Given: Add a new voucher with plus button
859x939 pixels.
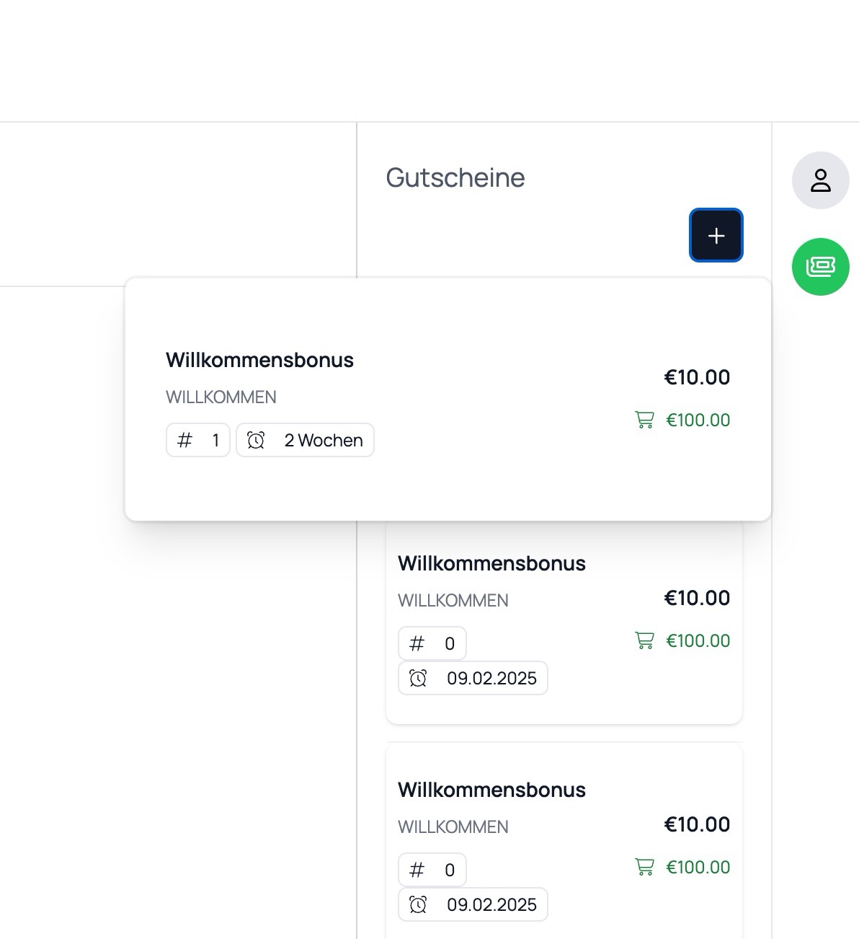Looking at the screenshot, I should 716,235.
